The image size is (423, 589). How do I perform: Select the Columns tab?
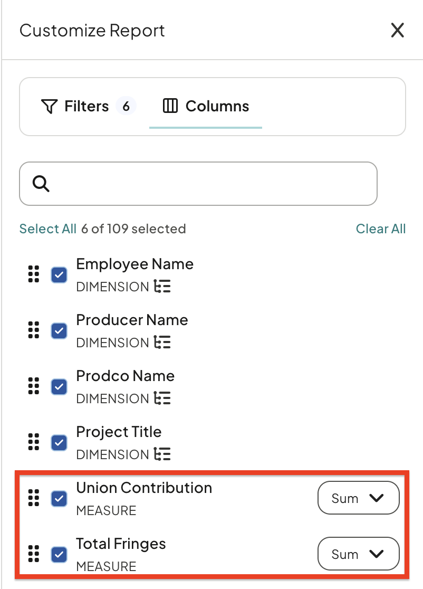206,106
